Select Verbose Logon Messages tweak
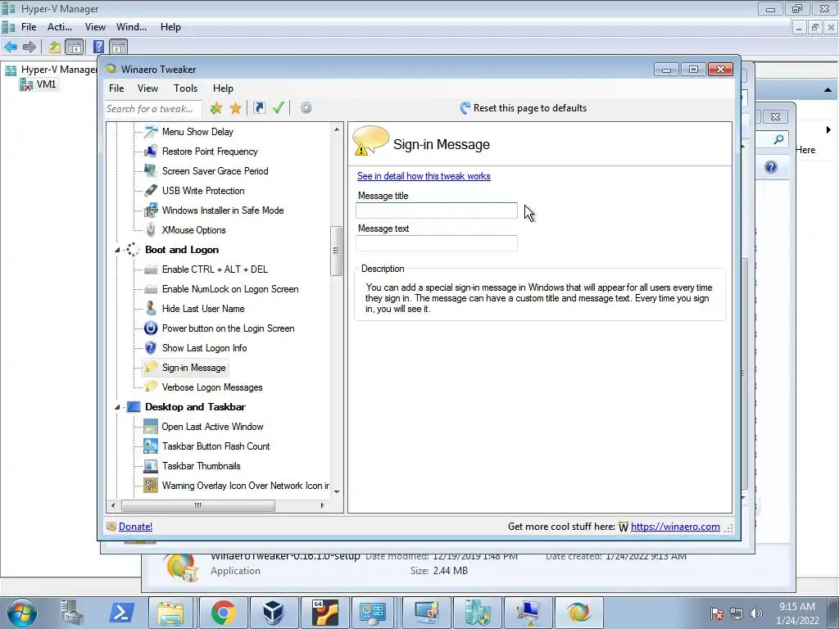This screenshot has height=629, width=839. click(212, 387)
